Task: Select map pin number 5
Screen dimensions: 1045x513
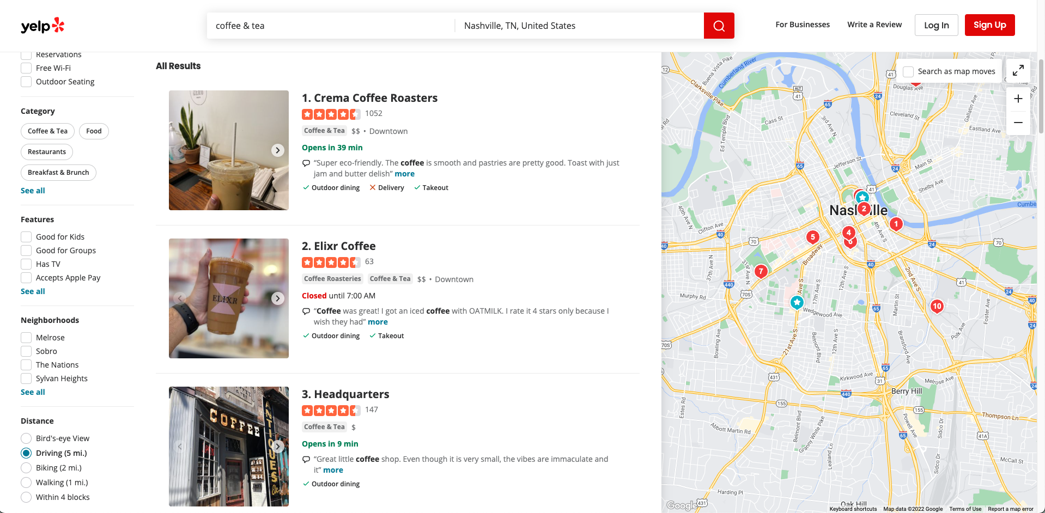Action: pos(813,237)
